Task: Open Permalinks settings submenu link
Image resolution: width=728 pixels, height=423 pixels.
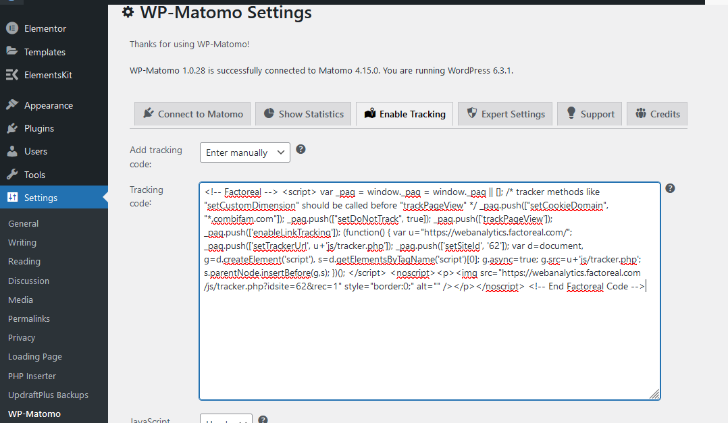Action: (29, 318)
